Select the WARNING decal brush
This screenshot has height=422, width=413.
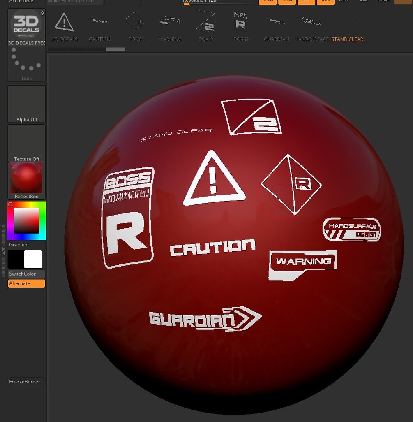point(170,26)
